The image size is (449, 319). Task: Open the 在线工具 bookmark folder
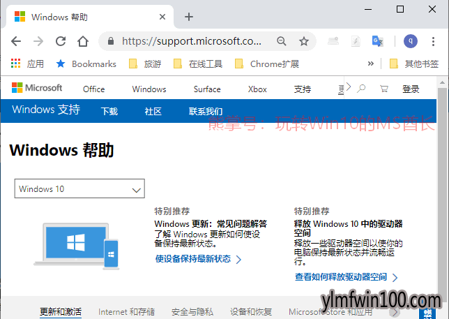click(x=198, y=64)
